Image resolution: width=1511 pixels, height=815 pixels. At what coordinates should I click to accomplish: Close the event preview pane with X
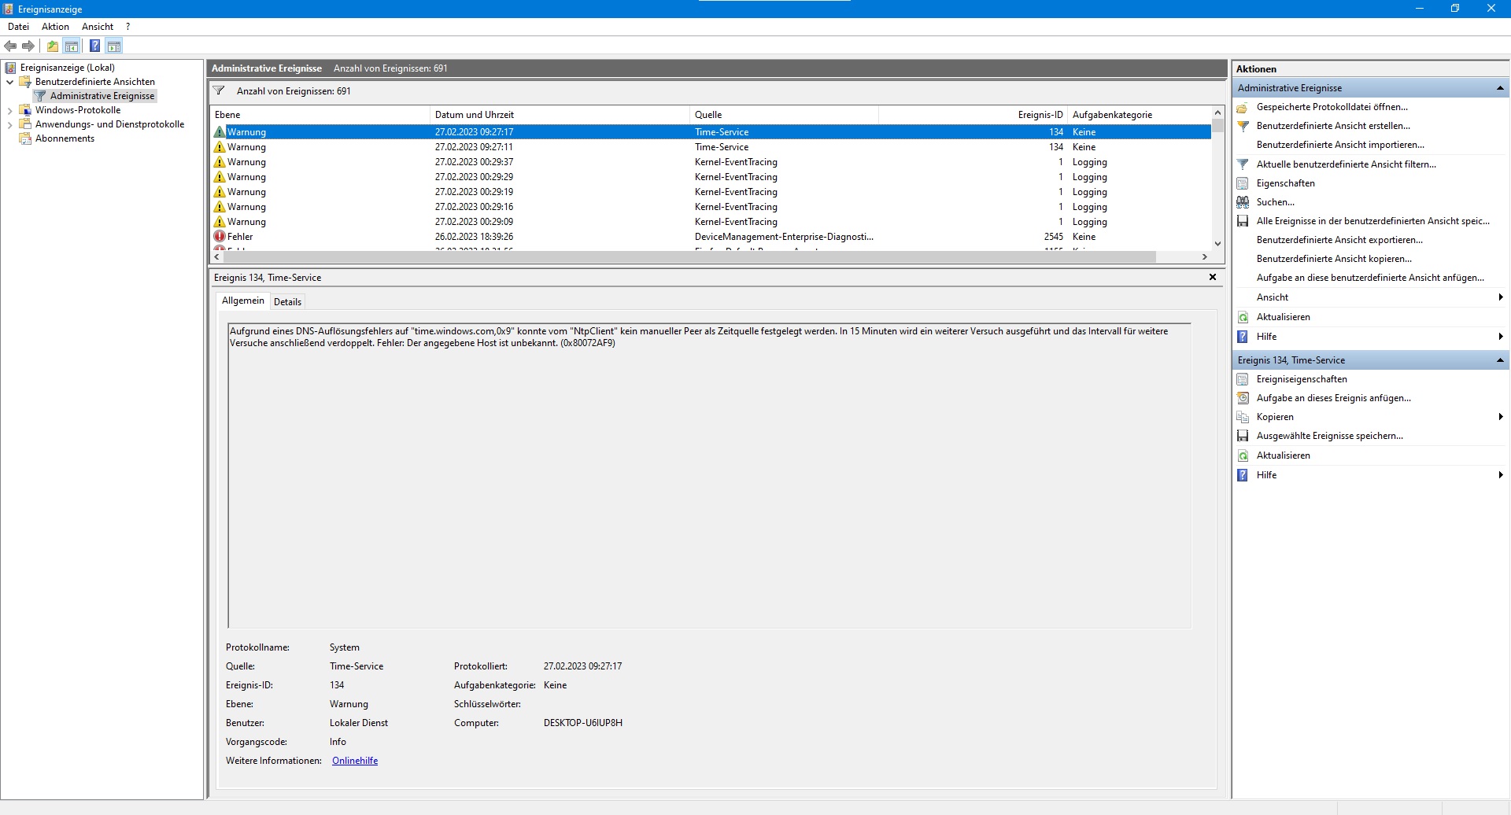tap(1213, 277)
